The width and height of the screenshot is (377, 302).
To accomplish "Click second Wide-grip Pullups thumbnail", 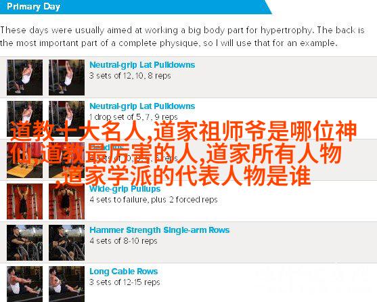I will [66, 202].
